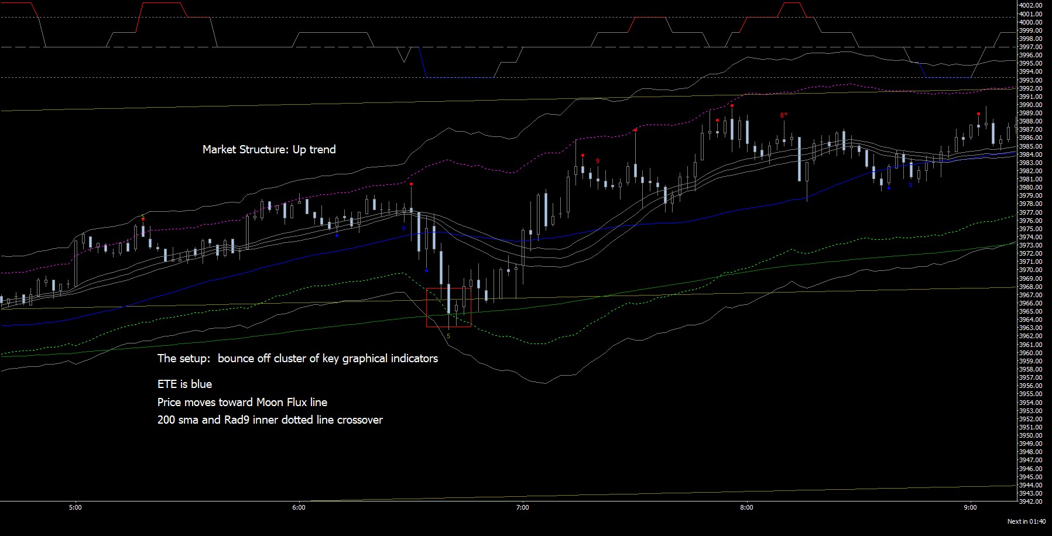1052x536 pixels.
Task: Click the 6:00 time axis label
Action: (299, 507)
